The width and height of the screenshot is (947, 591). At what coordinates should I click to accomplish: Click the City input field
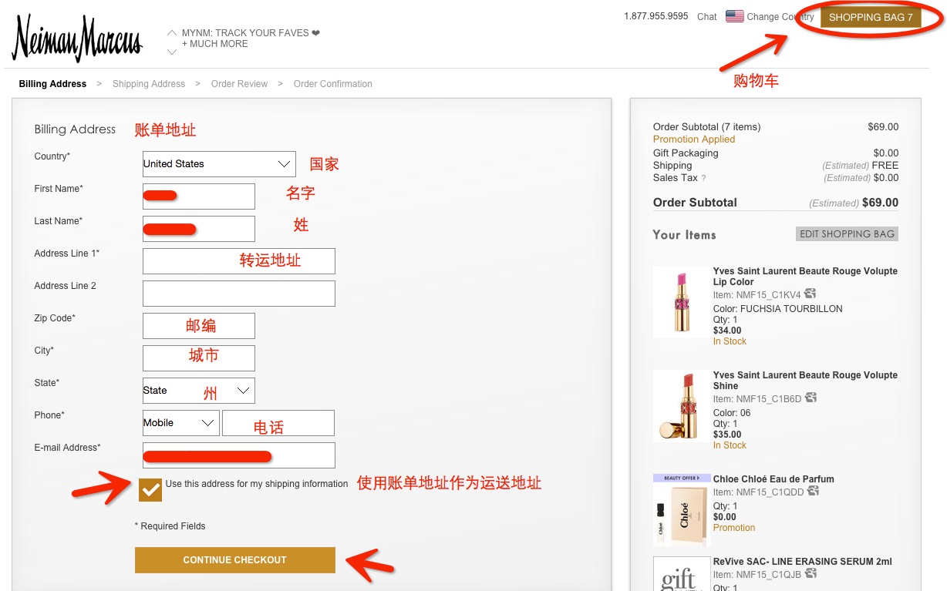click(199, 358)
